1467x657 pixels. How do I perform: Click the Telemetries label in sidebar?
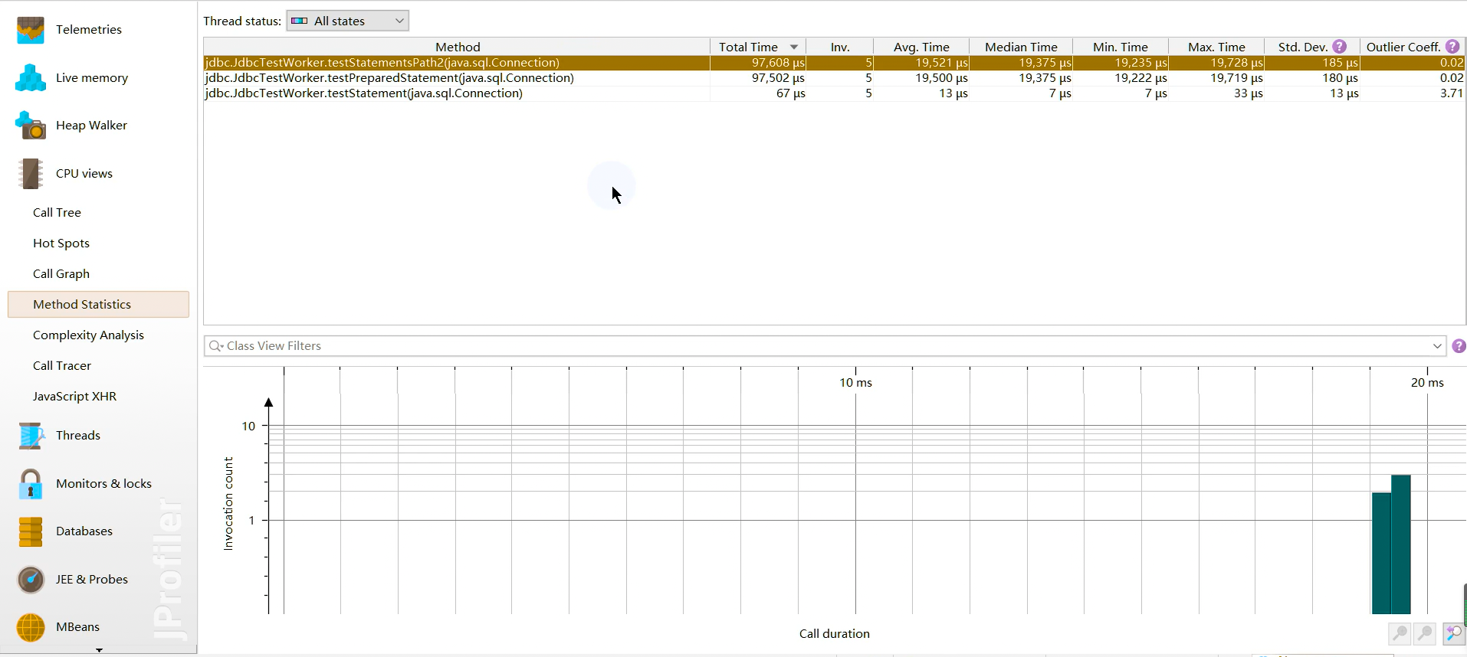89,30
